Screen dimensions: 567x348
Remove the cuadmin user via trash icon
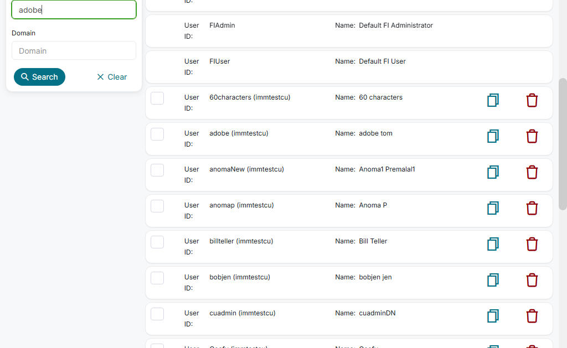pyautogui.click(x=532, y=316)
